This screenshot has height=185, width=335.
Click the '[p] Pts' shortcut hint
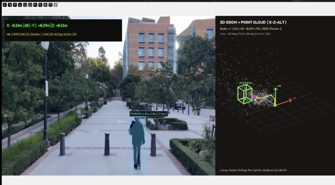click(x=258, y=170)
